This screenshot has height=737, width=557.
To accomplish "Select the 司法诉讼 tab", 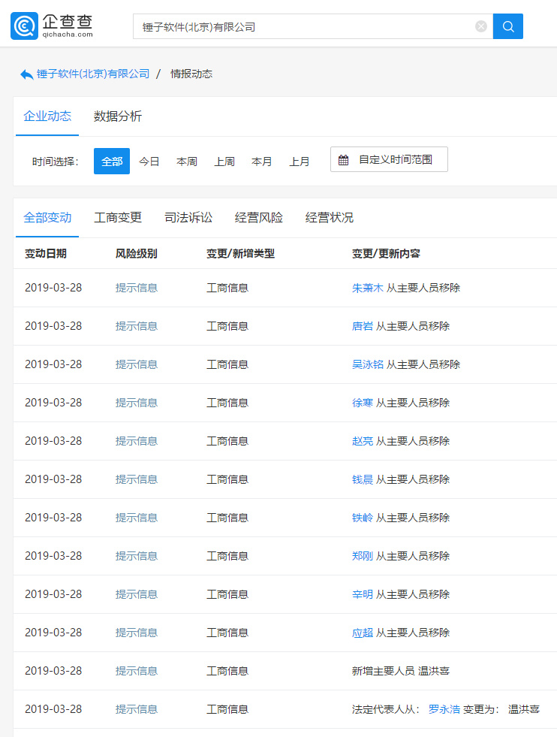I will point(188,218).
